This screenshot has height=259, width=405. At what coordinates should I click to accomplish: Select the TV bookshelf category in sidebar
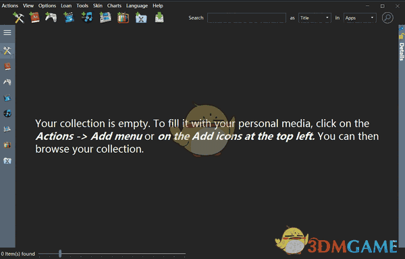pos(7,145)
